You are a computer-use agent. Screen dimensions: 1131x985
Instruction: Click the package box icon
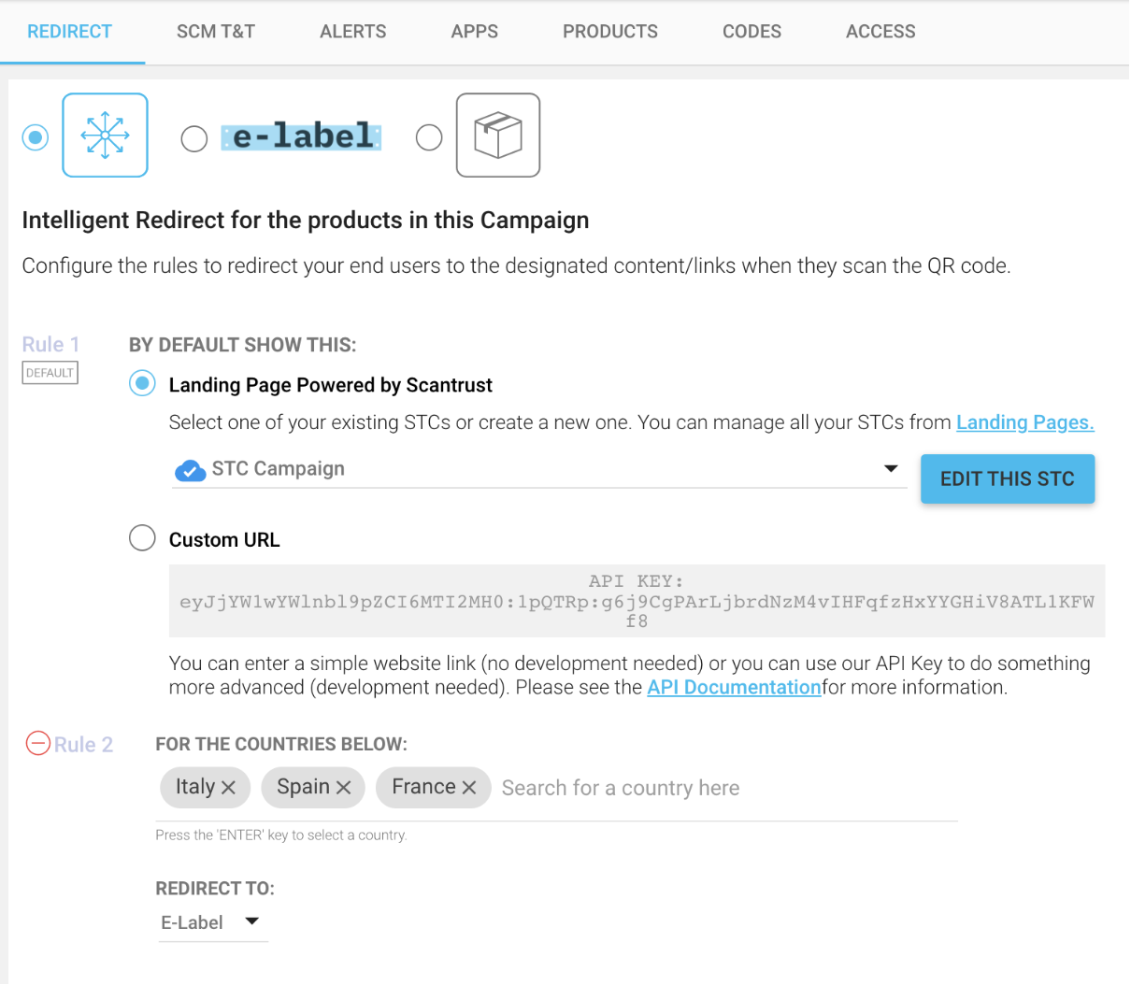[x=498, y=136]
